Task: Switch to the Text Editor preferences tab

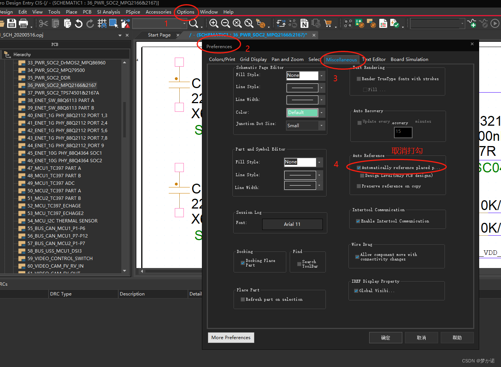Action: click(x=374, y=59)
